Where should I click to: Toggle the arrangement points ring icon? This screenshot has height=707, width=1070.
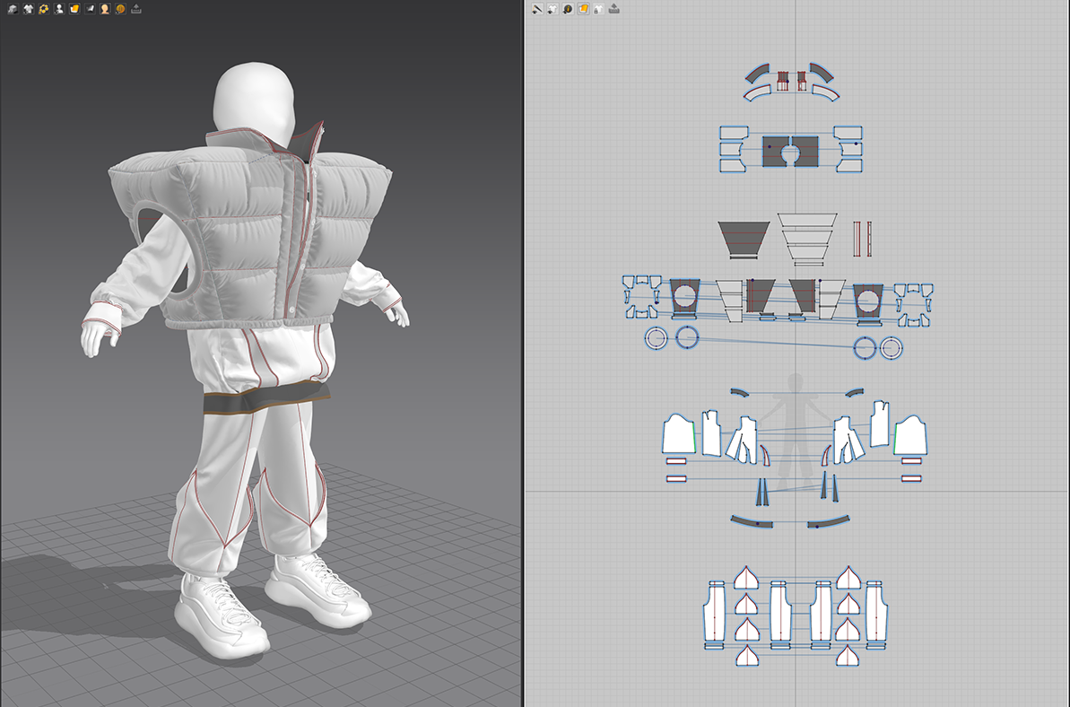click(x=43, y=9)
